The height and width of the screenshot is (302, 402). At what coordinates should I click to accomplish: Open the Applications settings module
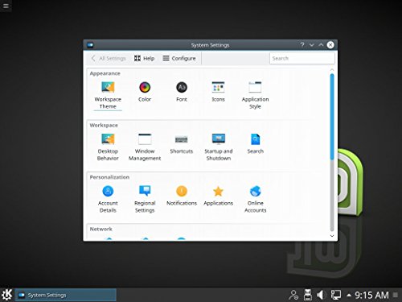coord(218,196)
